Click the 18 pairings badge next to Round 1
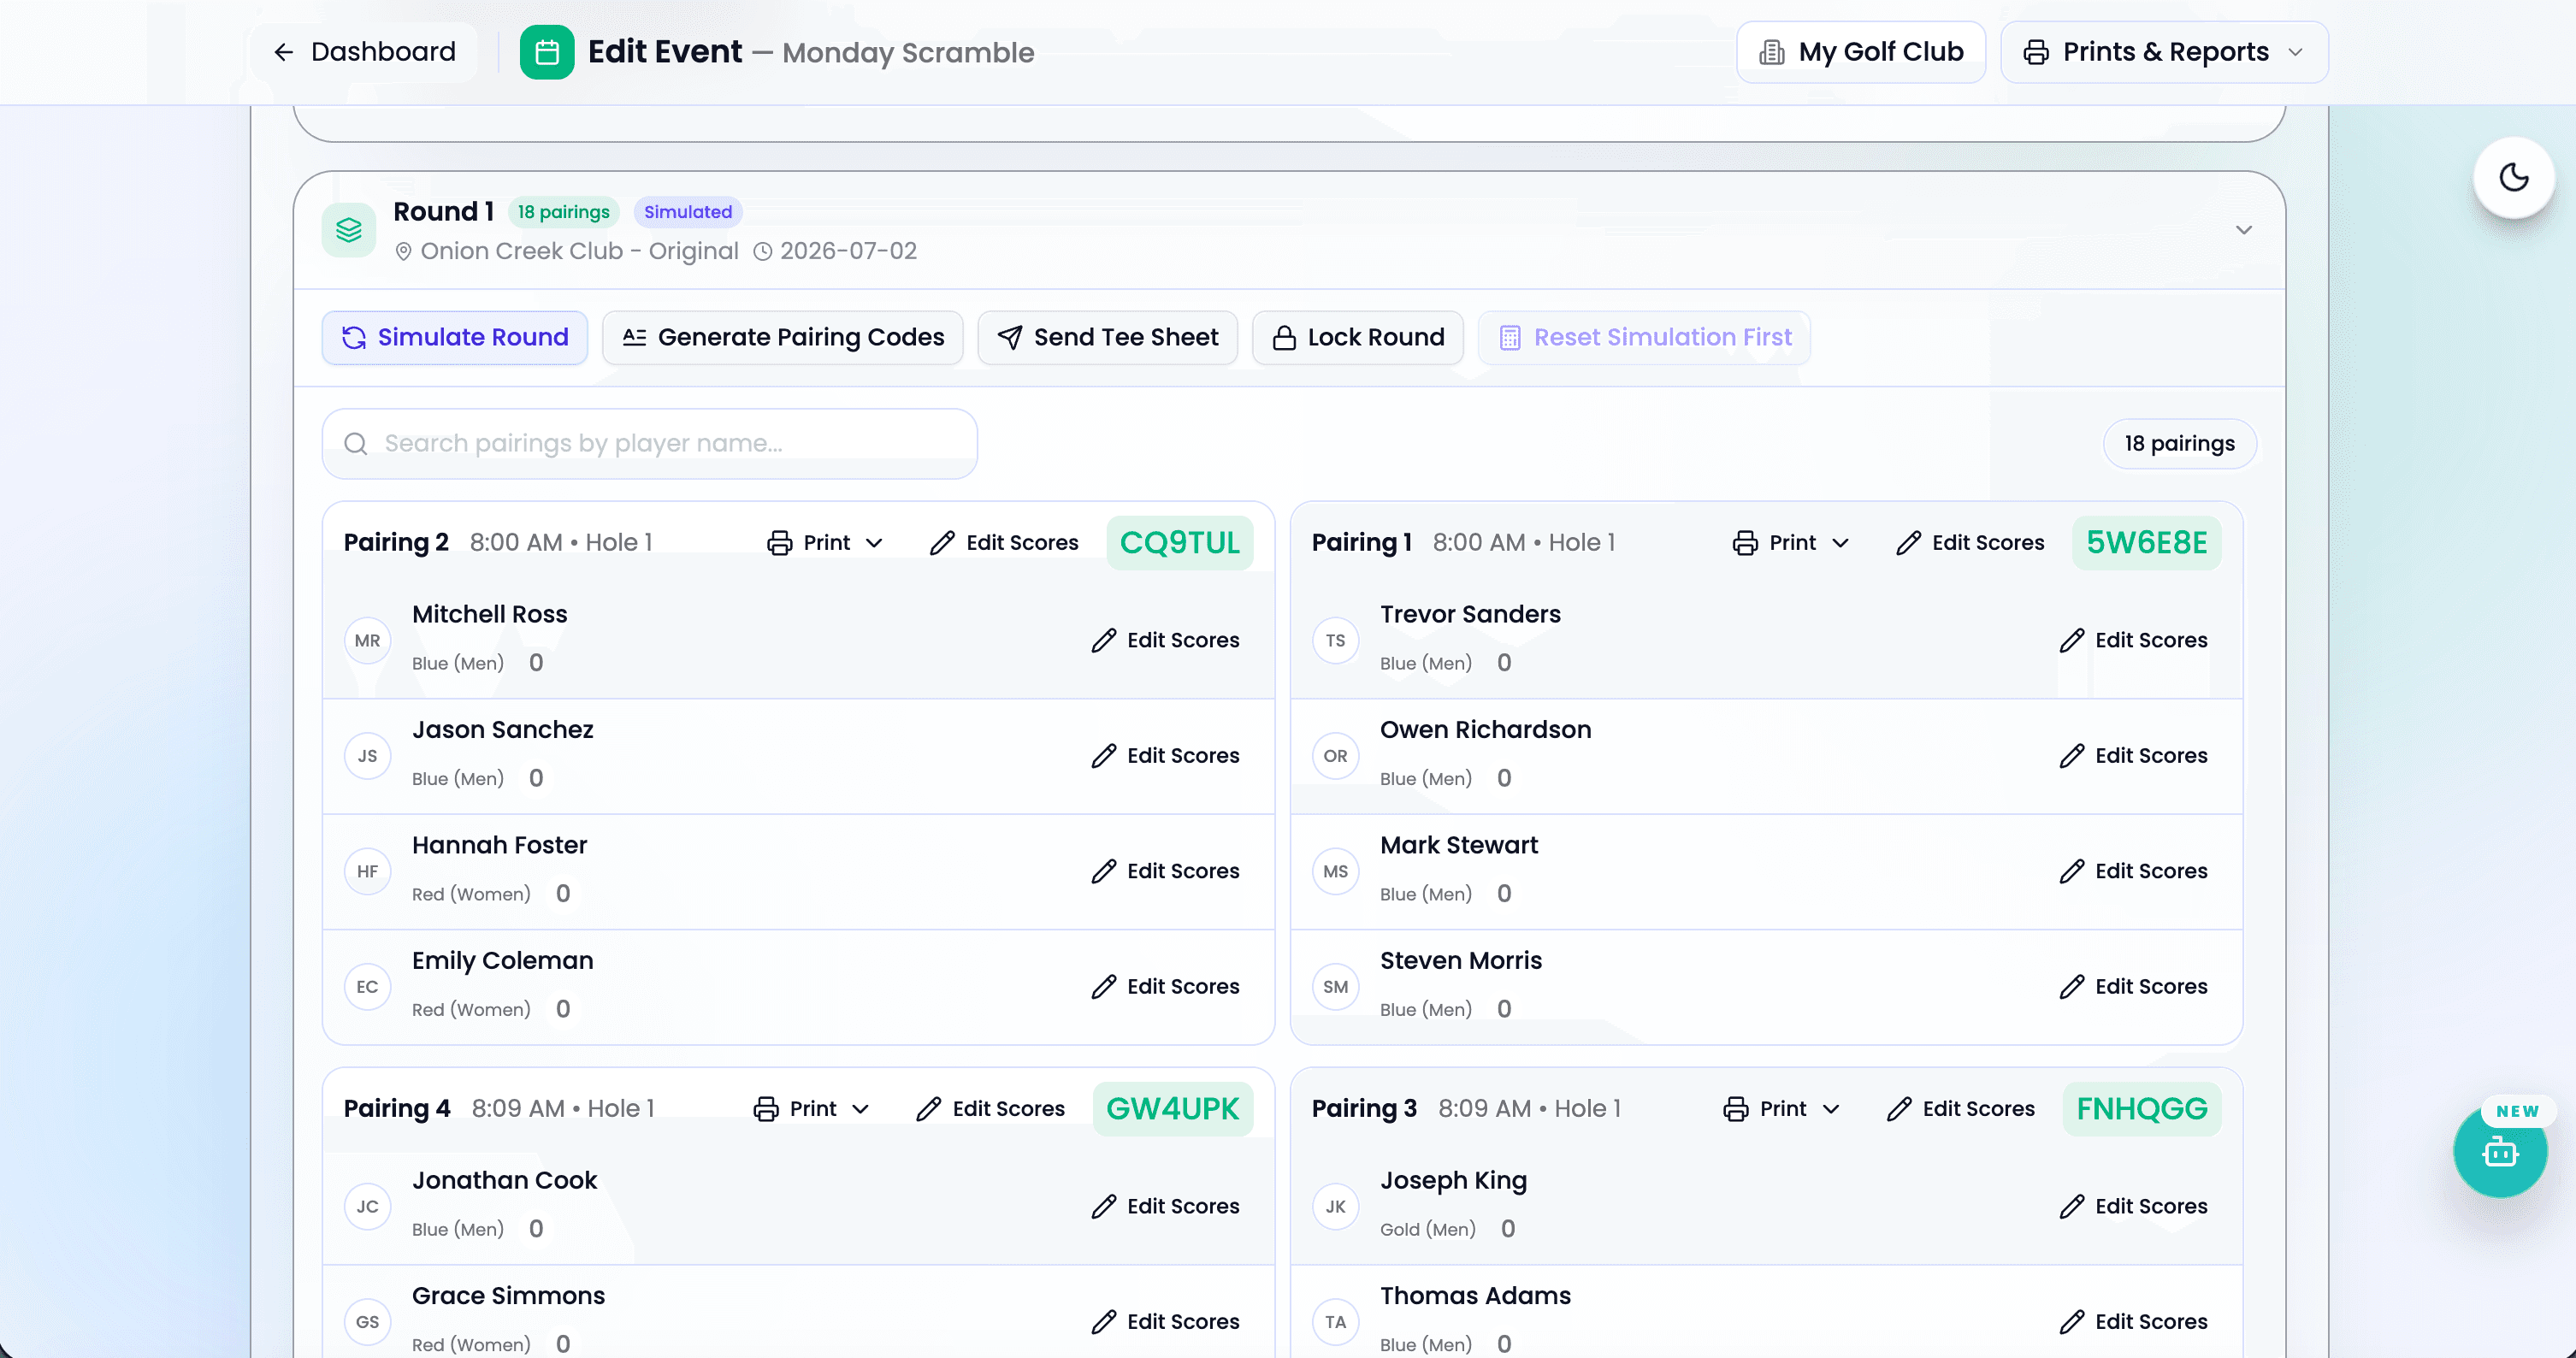This screenshot has width=2576, height=1358. (564, 212)
